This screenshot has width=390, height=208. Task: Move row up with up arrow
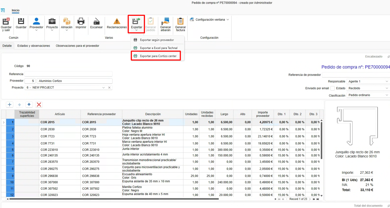click(x=19, y=105)
